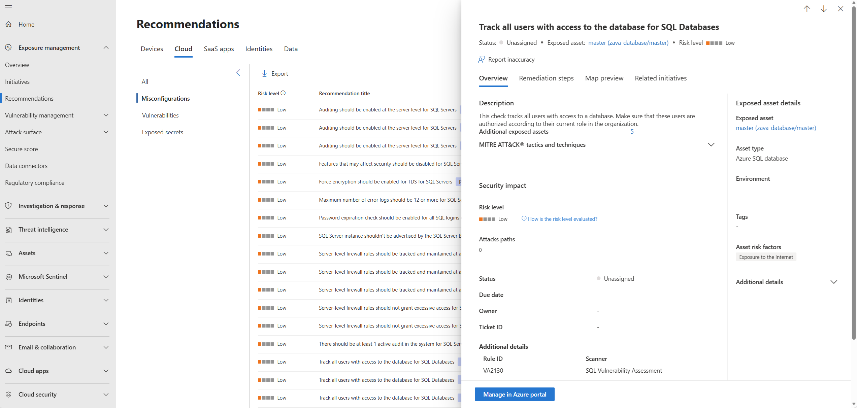Click the Microsoft Sentinel shield icon
Screen dimensions: 857x408
point(9,277)
